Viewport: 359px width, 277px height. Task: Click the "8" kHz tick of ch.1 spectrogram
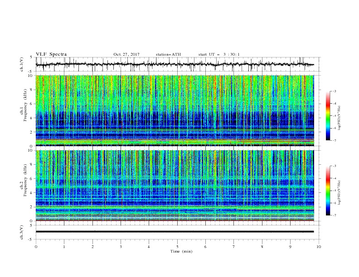(32, 90)
